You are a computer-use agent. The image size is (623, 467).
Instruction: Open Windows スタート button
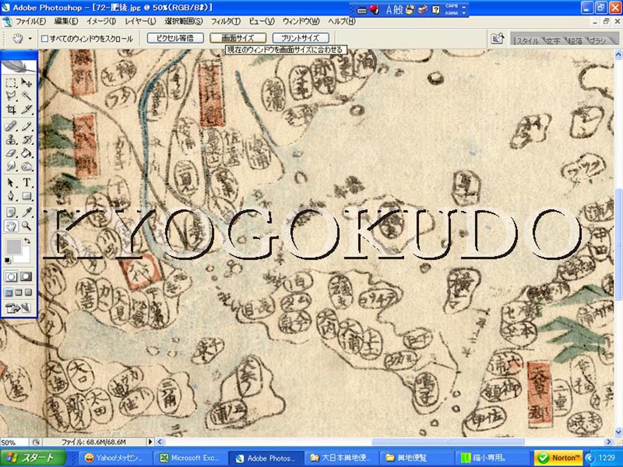33,458
